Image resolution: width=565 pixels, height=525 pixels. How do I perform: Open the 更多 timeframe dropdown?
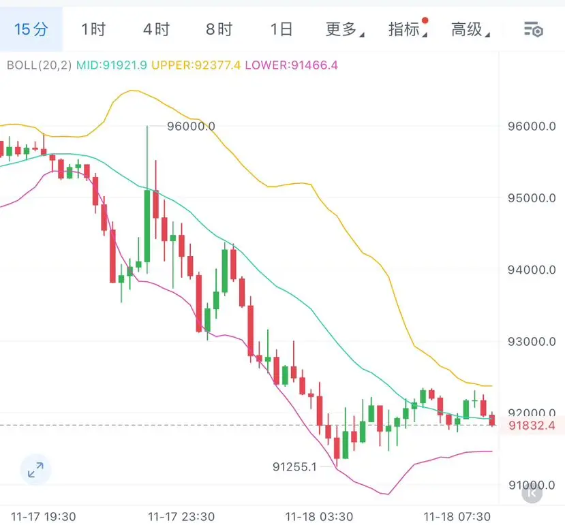click(345, 29)
